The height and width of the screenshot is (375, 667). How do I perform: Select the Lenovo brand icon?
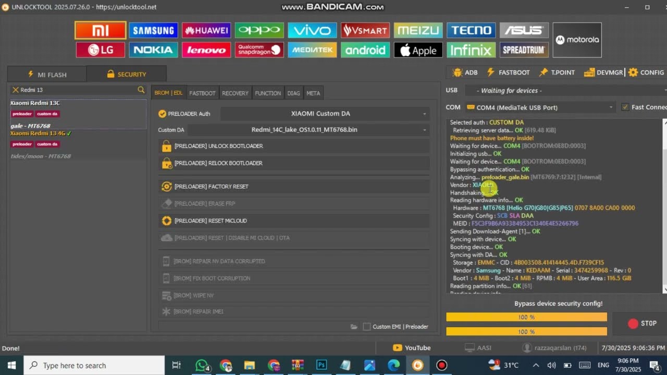pos(206,50)
